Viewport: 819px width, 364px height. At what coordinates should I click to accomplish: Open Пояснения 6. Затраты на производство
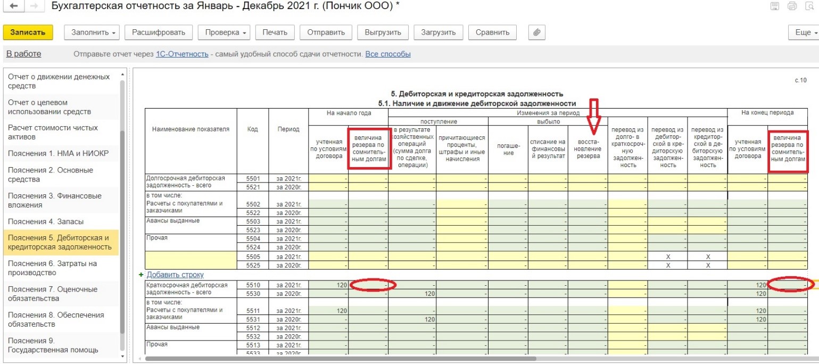(61, 268)
